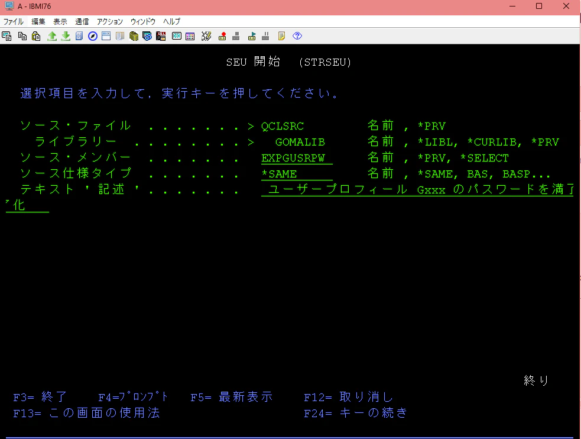Click the green stacked boxes icon
This screenshot has height=439, width=581.
click(x=134, y=36)
